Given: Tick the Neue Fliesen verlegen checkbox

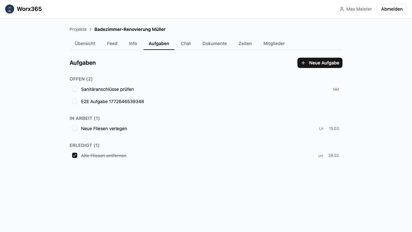Looking at the screenshot, I should (x=75, y=129).
